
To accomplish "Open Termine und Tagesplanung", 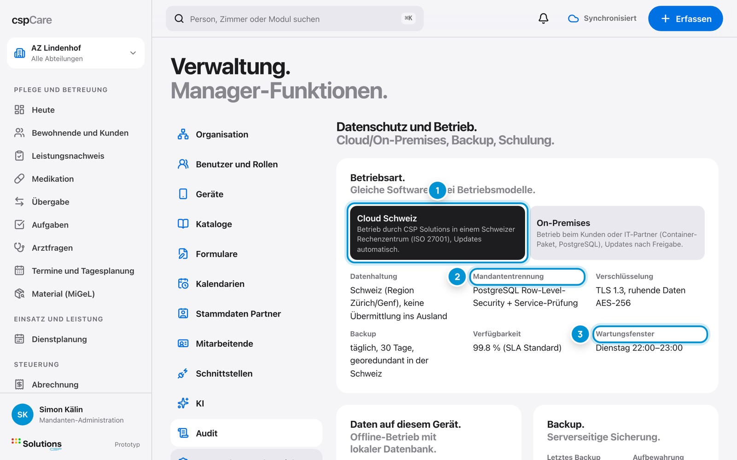I will (x=76, y=270).
